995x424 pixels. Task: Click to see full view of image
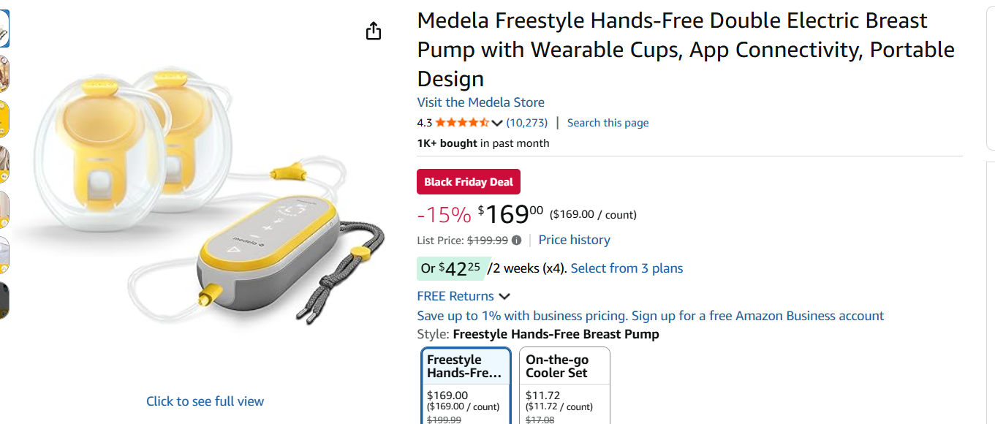(x=205, y=401)
